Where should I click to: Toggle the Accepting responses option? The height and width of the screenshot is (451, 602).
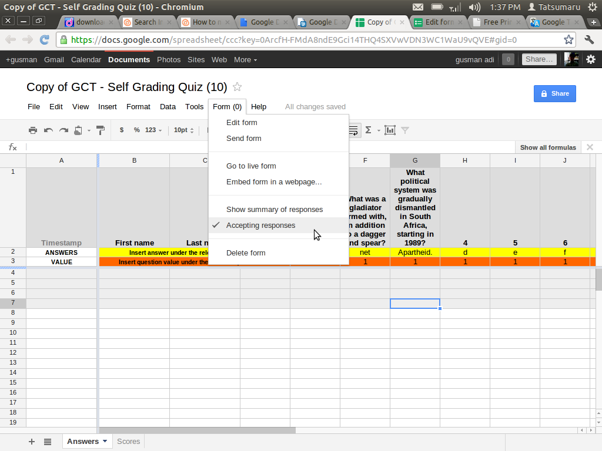click(260, 225)
